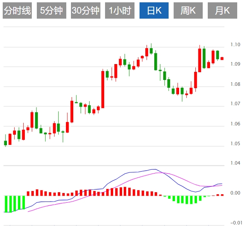
Task: Select the 5分钟 chart tab
Action: 51,11
